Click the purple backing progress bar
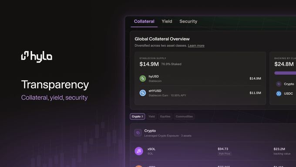This screenshot has width=296, height=167. tap(285, 73)
